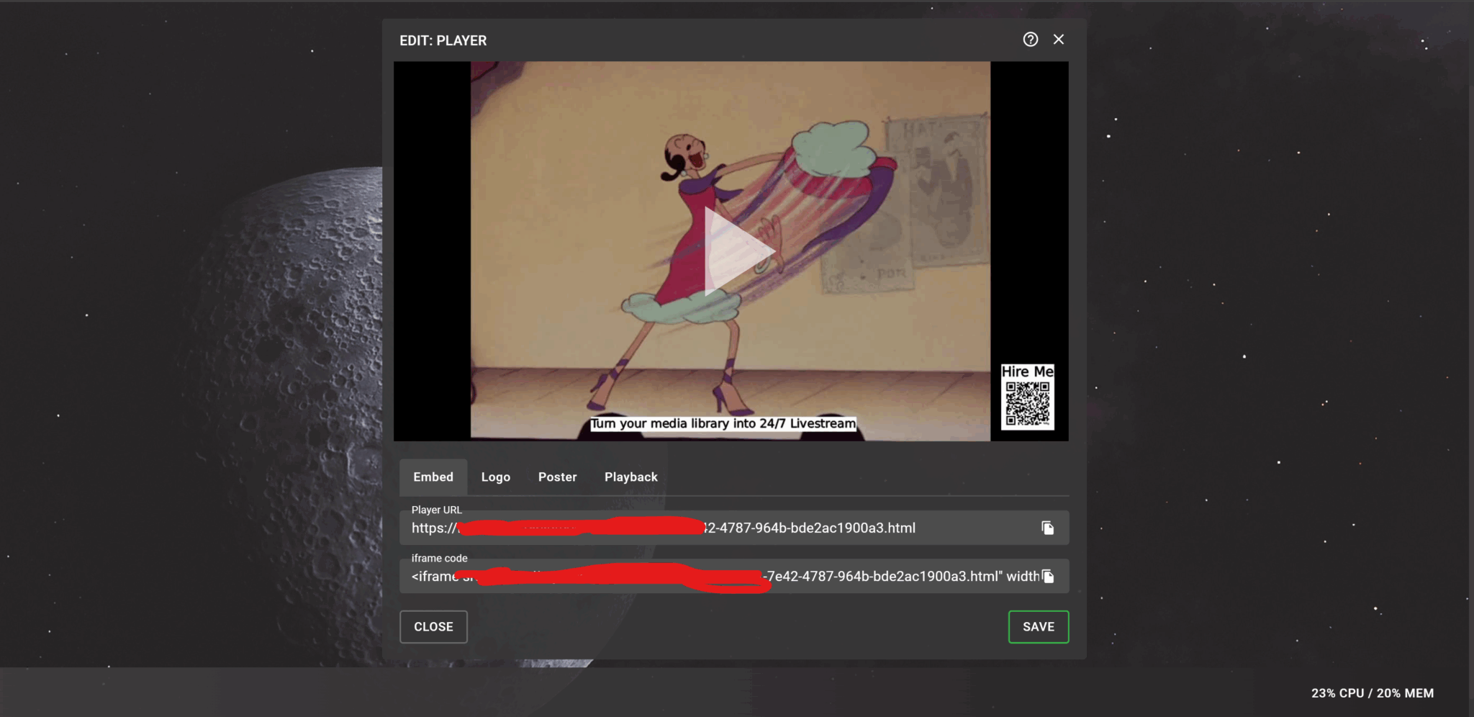Click the EDIT: PLAYER dialog title
1474x717 pixels.
tap(443, 40)
